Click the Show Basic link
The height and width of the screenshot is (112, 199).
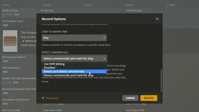[x=52, y=98]
